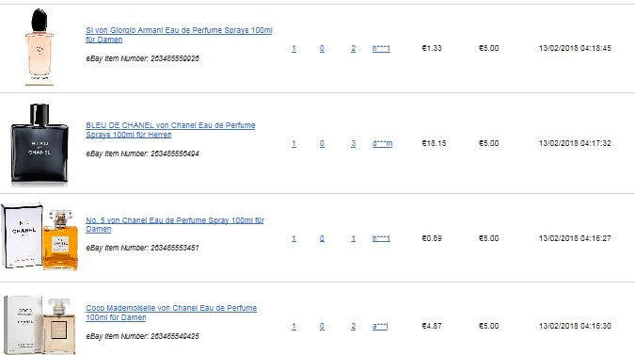Click the Giorgio Armani Si bottle thumbnail

tap(40, 47)
